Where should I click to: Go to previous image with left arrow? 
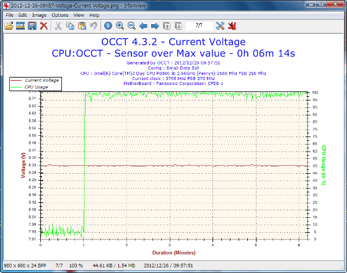[x=143, y=26]
